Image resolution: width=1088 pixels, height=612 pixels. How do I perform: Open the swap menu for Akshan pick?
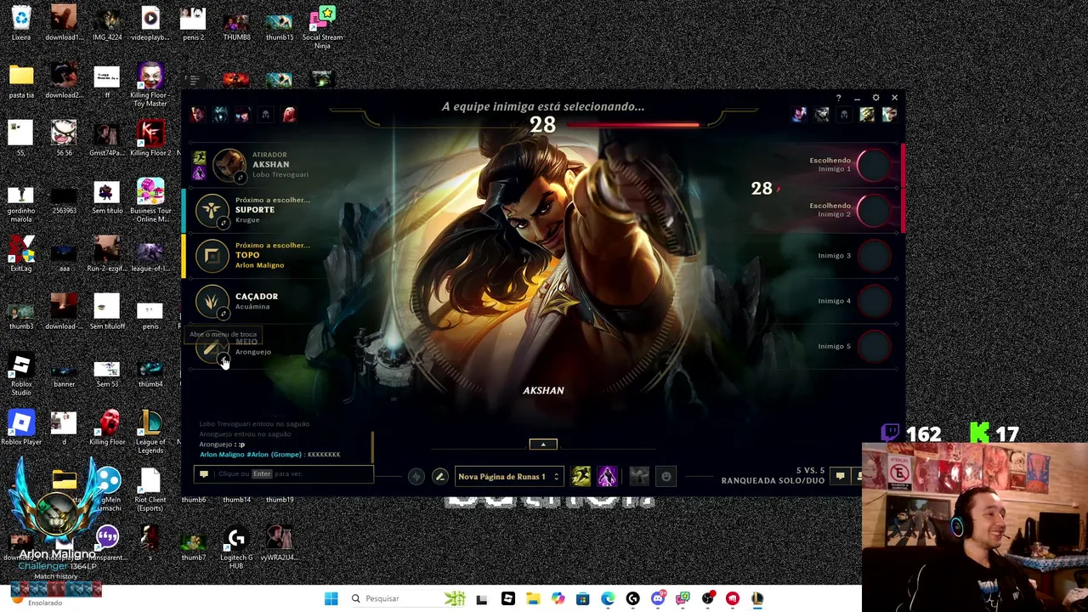point(241,177)
